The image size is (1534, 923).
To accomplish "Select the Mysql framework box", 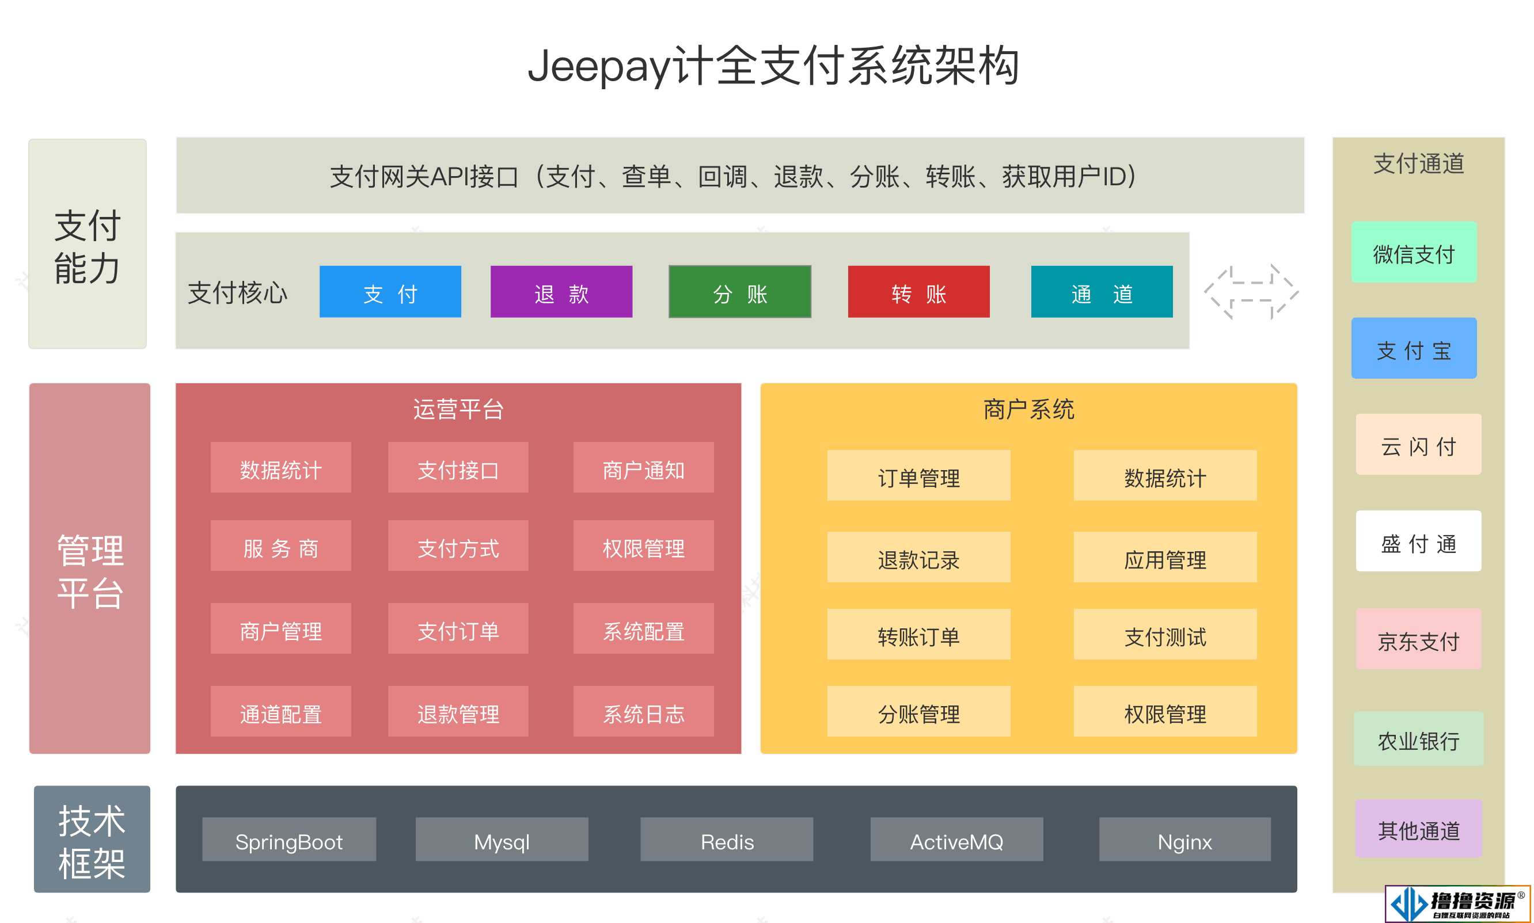I will (502, 840).
